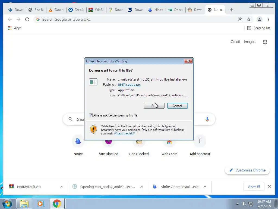Switch to the Download tab with blue S icon

136,10
